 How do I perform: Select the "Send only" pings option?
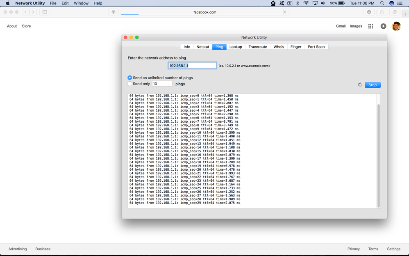(x=130, y=84)
